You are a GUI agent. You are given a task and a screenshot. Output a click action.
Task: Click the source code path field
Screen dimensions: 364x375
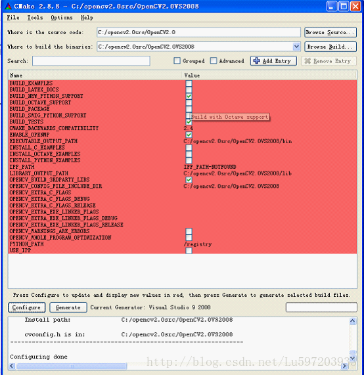(198, 32)
